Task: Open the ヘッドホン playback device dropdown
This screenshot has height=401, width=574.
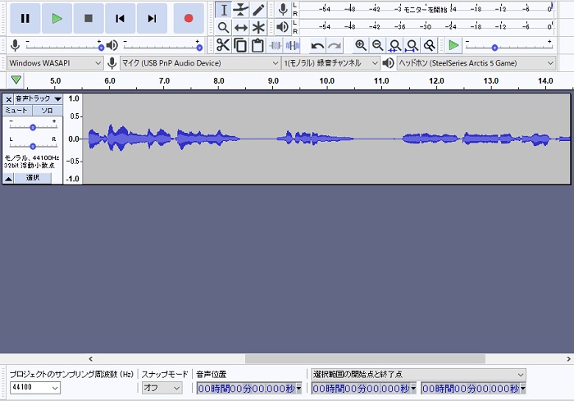Action: click(x=476, y=63)
